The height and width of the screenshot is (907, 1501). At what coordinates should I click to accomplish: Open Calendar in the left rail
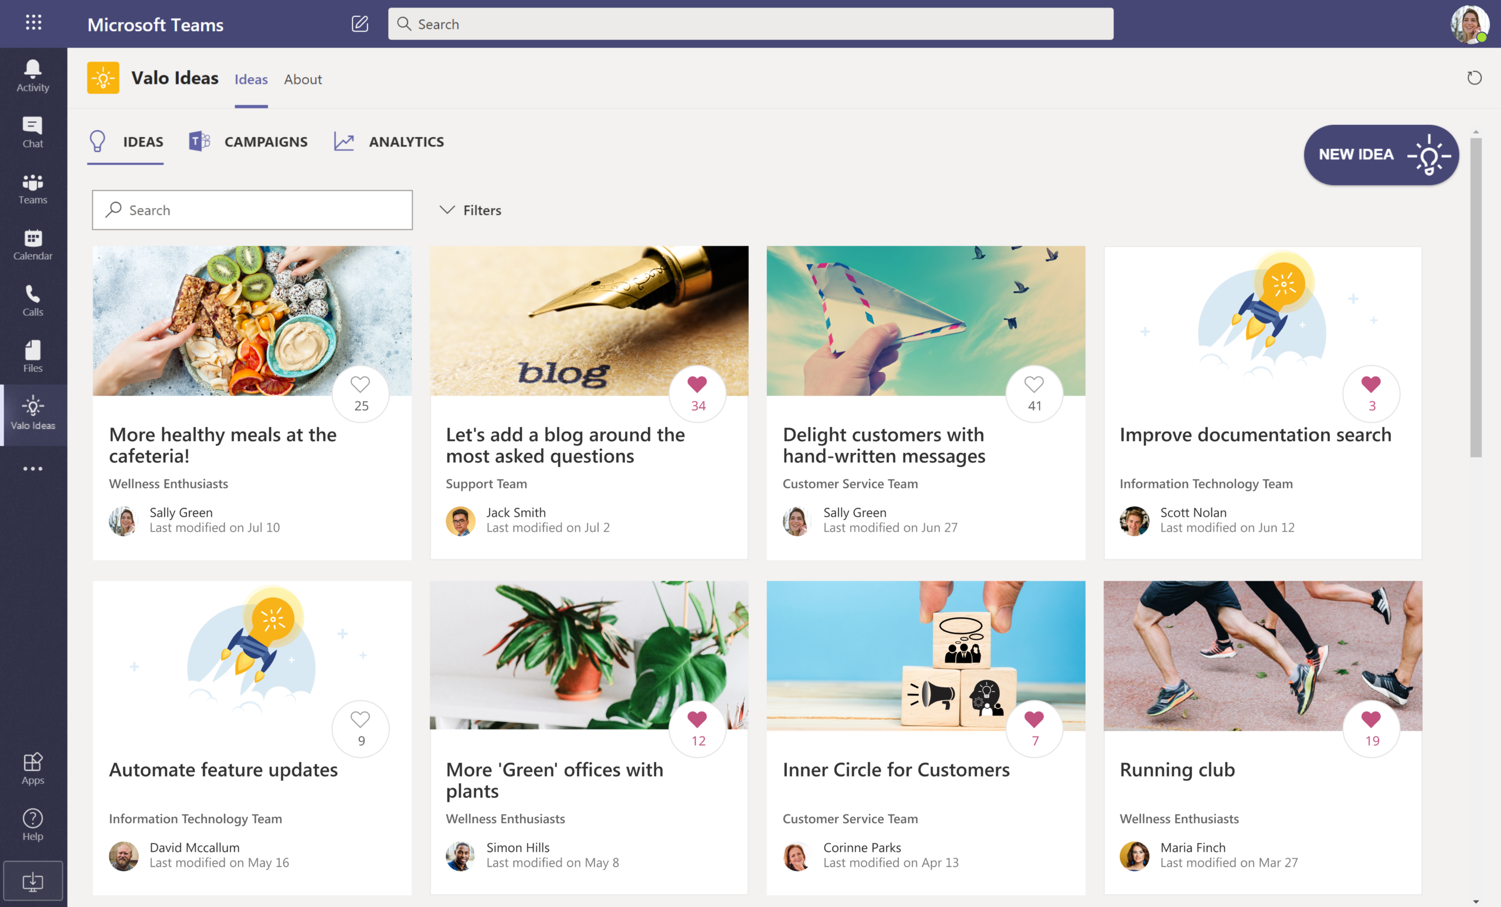coord(33,245)
